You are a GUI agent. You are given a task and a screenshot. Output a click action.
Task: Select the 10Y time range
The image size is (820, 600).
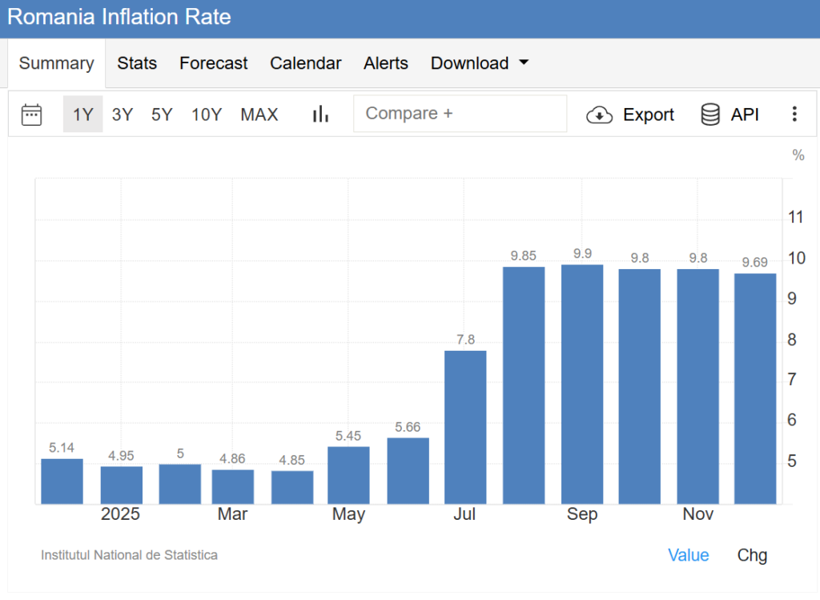pos(206,115)
